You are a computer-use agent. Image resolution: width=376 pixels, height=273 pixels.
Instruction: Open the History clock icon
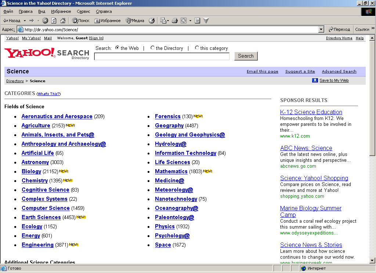pyautogui.click(x=152, y=21)
